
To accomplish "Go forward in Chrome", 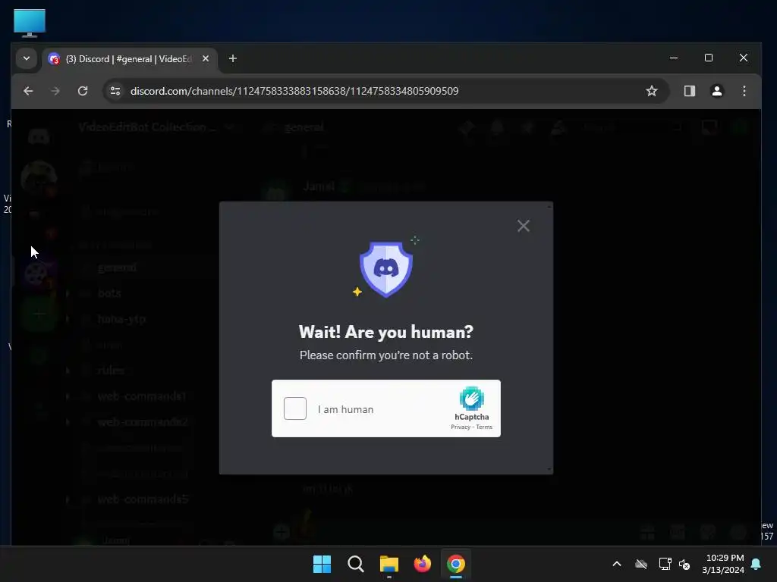I will click(x=55, y=91).
